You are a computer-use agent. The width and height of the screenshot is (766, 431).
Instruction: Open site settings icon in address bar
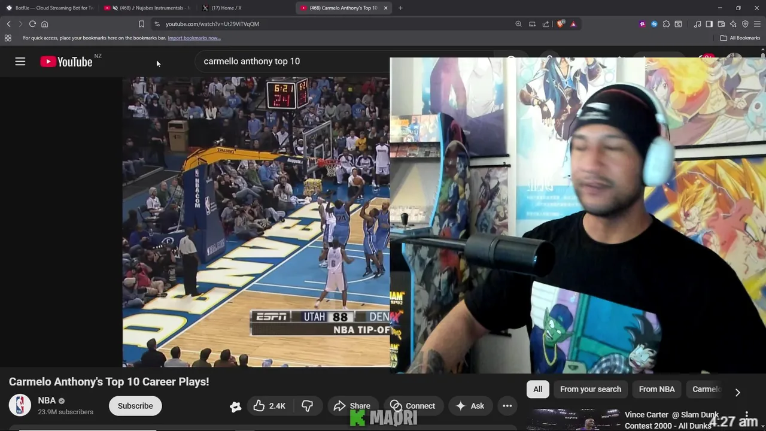coord(157,24)
